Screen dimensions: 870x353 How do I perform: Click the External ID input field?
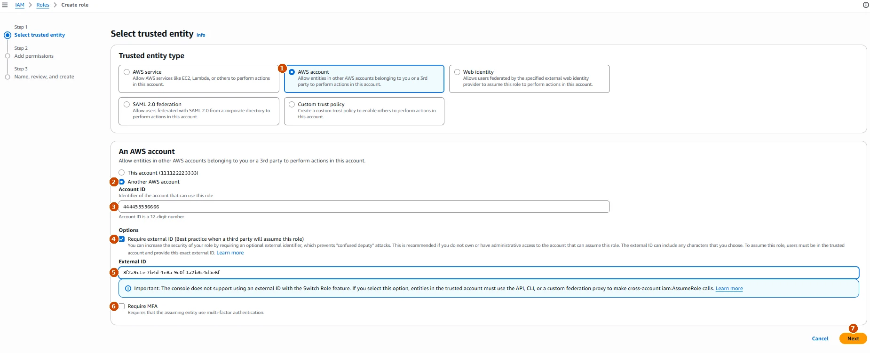click(x=489, y=272)
